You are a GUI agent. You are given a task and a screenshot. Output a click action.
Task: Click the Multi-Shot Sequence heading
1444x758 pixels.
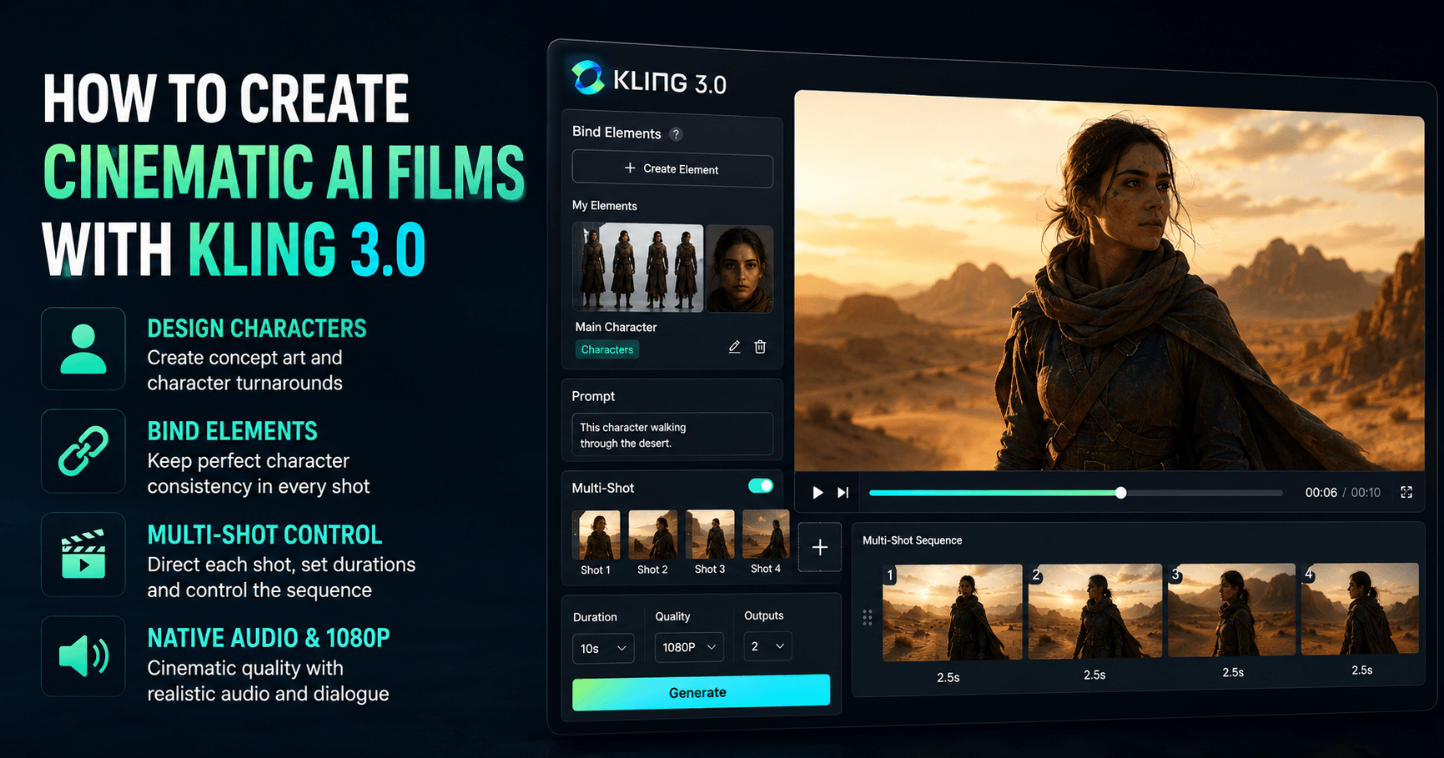[x=912, y=540]
